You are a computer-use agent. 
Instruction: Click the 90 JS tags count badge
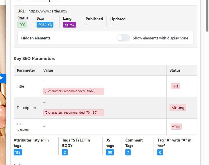pyautogui.click(x=110, y=152)
